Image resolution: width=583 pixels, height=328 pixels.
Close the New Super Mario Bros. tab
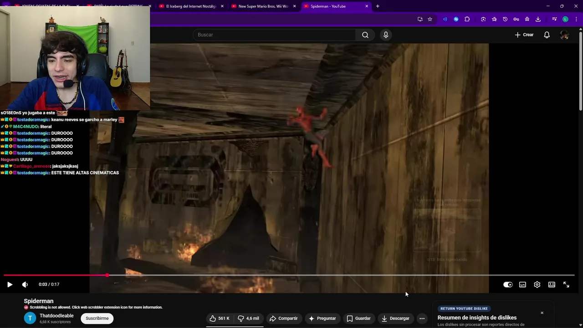(x=294, y=6)
